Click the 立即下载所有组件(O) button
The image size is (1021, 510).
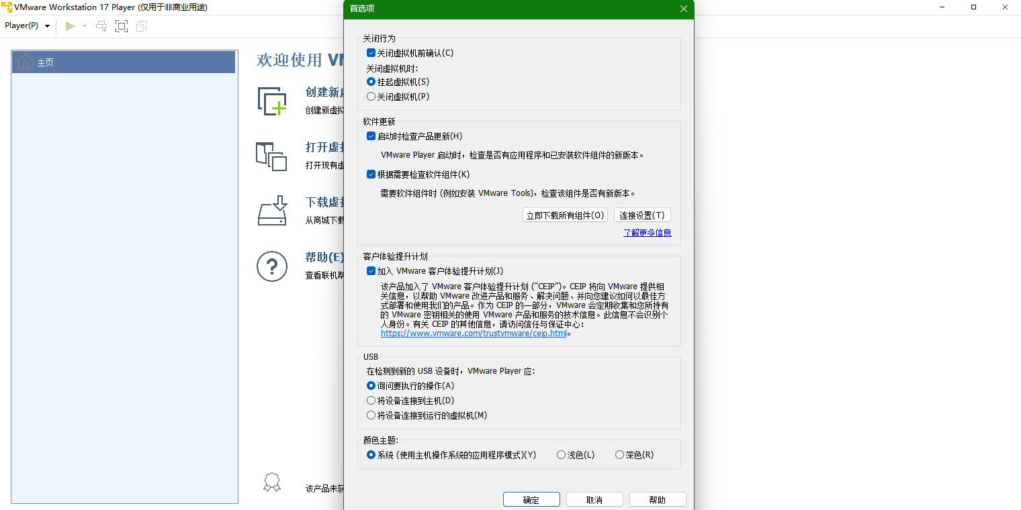(566, 215)
